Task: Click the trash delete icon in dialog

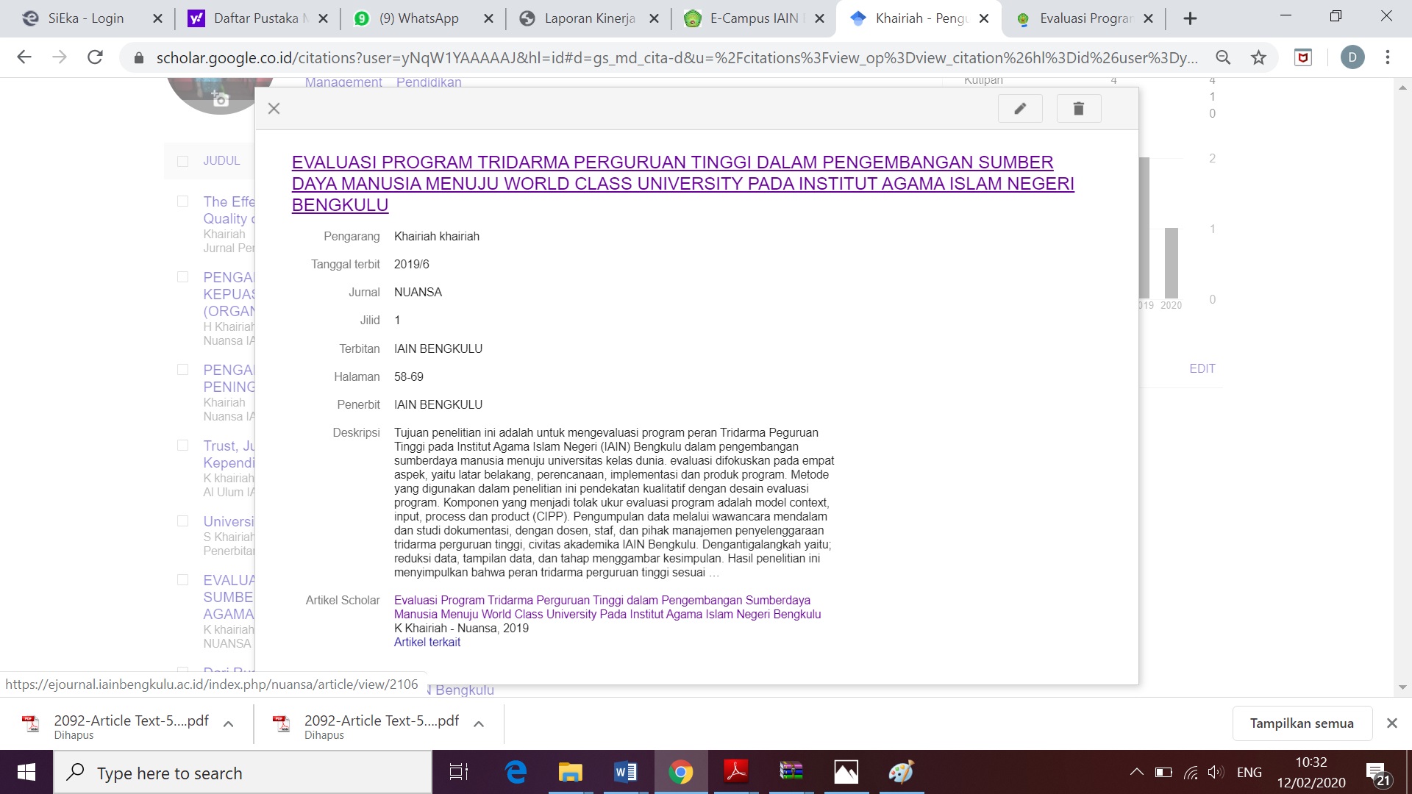Action: click(1078, 109)
